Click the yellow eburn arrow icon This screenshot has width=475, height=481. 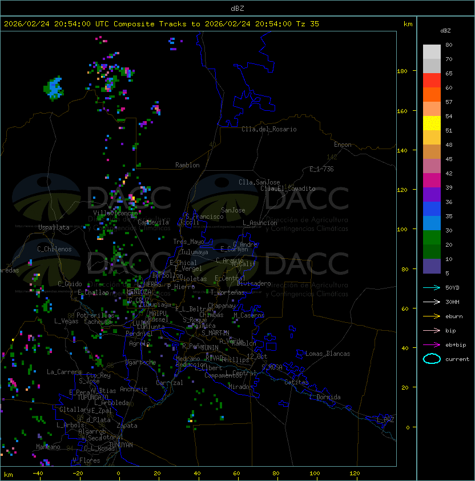(432, 316)
